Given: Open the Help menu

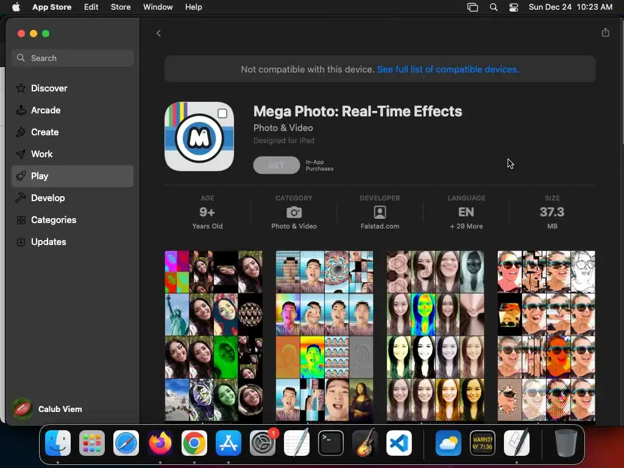Looking at the screenshot, I should tap(193, 7).
